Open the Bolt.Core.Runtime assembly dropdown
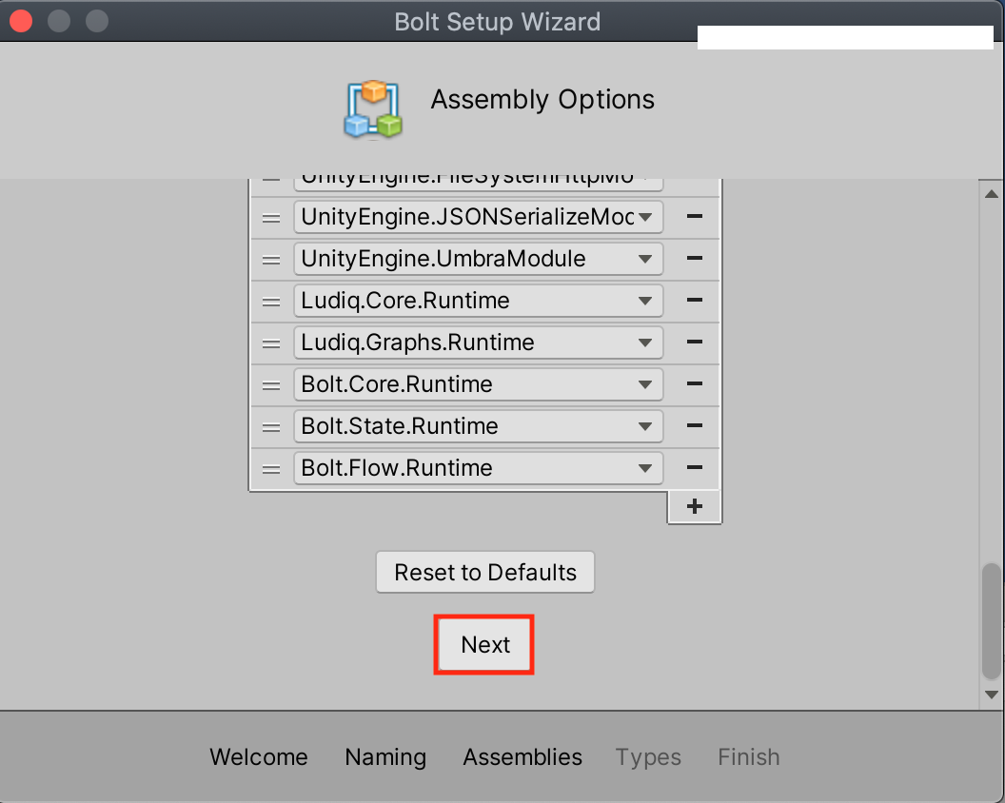Viewport: 1005px width, 803px height. 647,383
